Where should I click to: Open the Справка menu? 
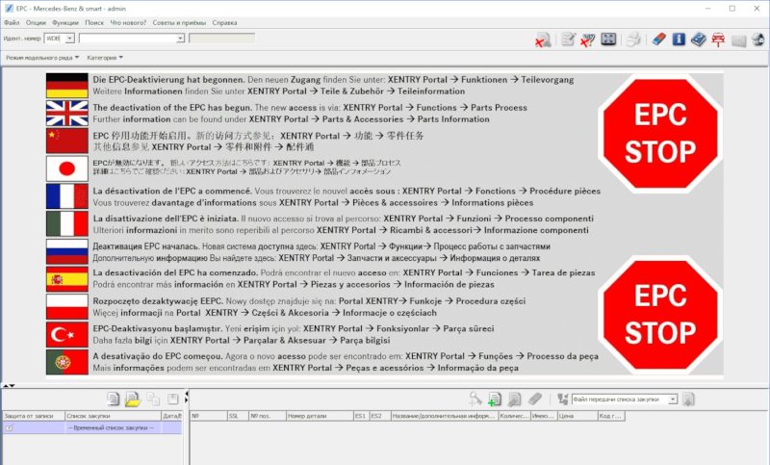click(225, 22)
